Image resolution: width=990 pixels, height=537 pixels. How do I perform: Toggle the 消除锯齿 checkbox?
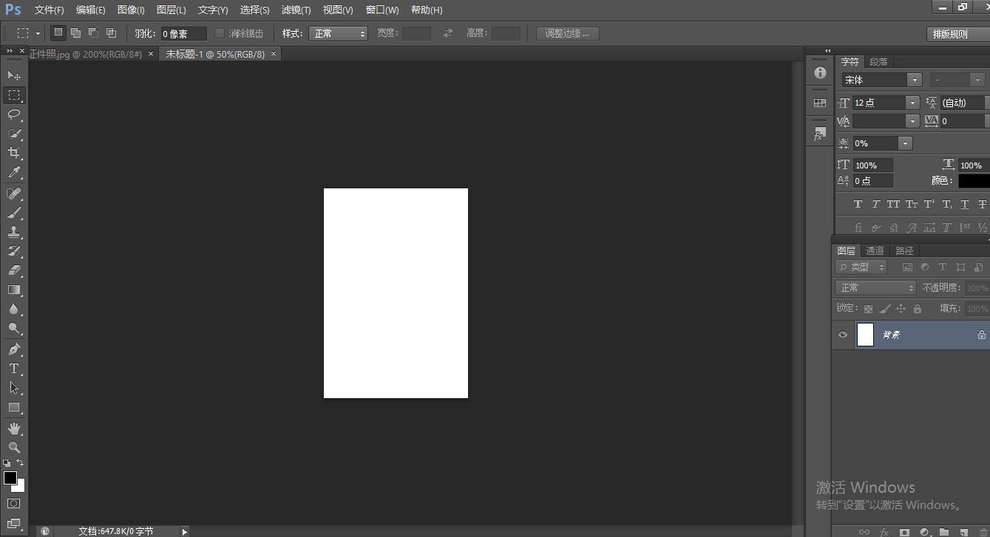[220, 33]
